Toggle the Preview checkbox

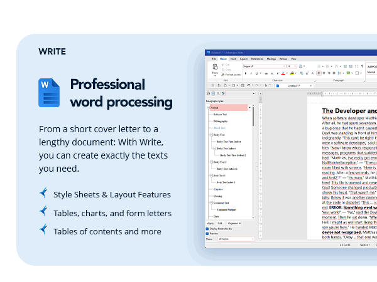pyautogui.click(x=207, y=234)
